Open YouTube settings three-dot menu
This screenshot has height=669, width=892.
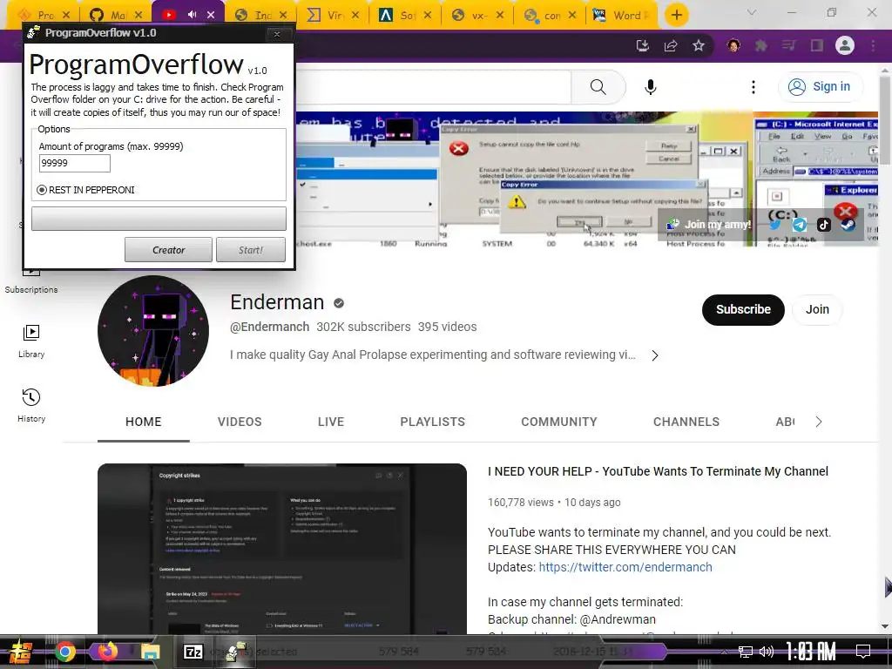tap(753, 87)
